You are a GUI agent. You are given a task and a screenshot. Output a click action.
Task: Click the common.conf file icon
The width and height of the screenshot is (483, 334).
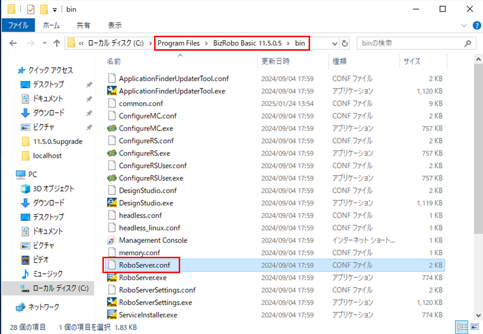pyautogui.click(x=112, y=103)
